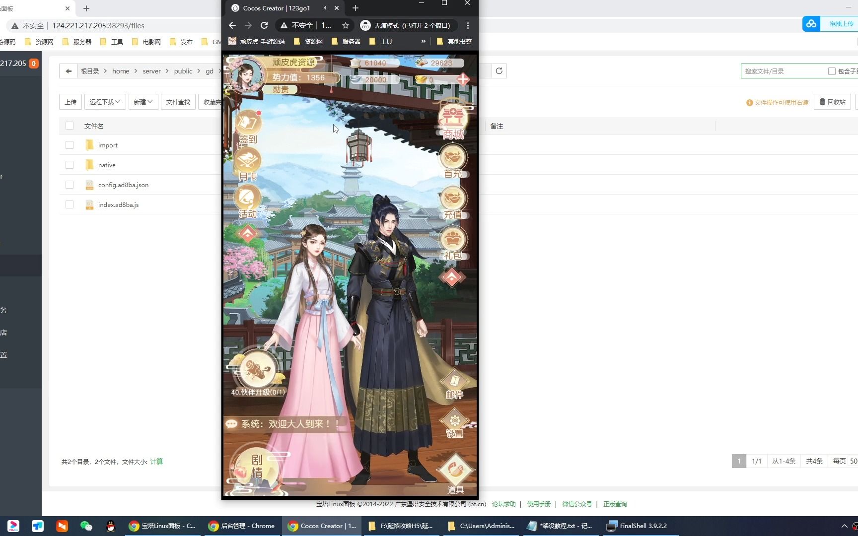Open the system chat message bar

285,424
